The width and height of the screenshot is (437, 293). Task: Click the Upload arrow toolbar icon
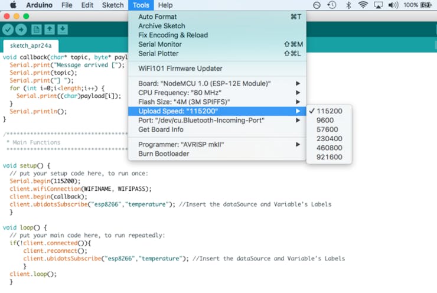[x=21, y=30]
